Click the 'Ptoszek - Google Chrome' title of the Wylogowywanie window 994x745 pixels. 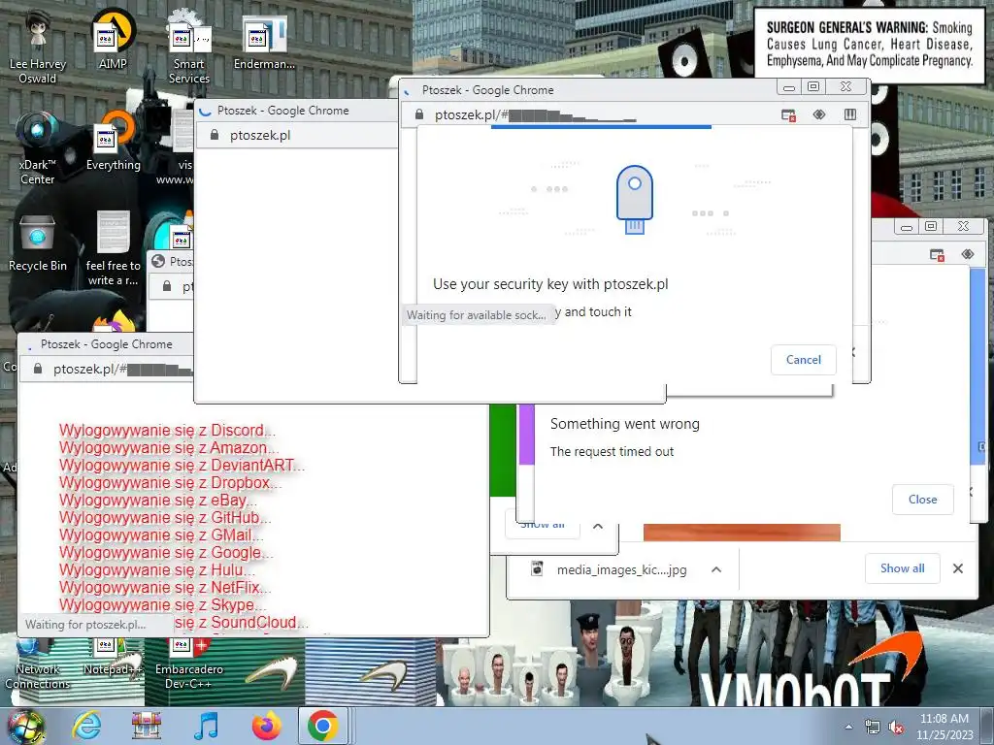point(107,344)
